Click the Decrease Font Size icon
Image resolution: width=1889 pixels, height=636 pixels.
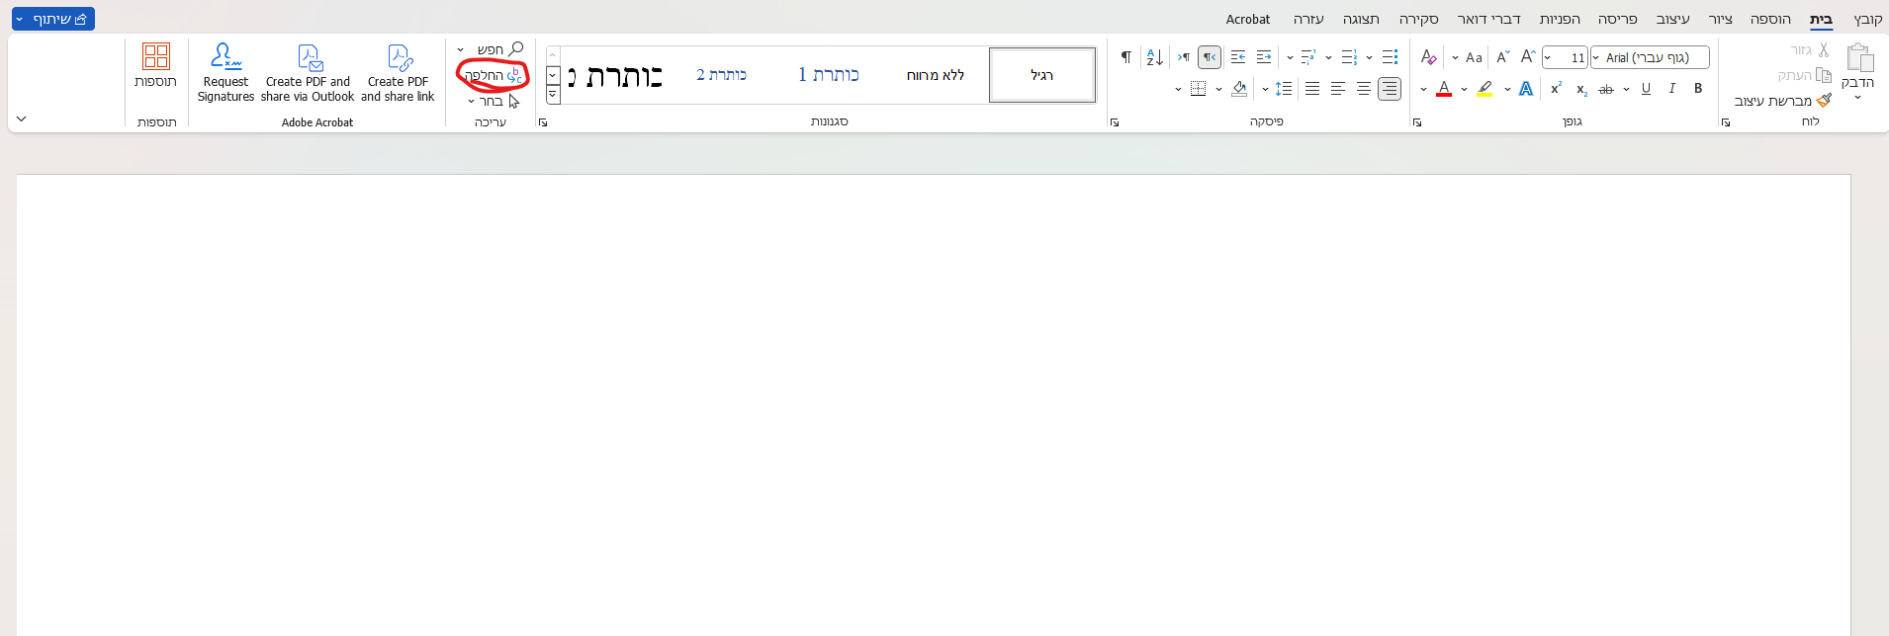pos(1503,57)
